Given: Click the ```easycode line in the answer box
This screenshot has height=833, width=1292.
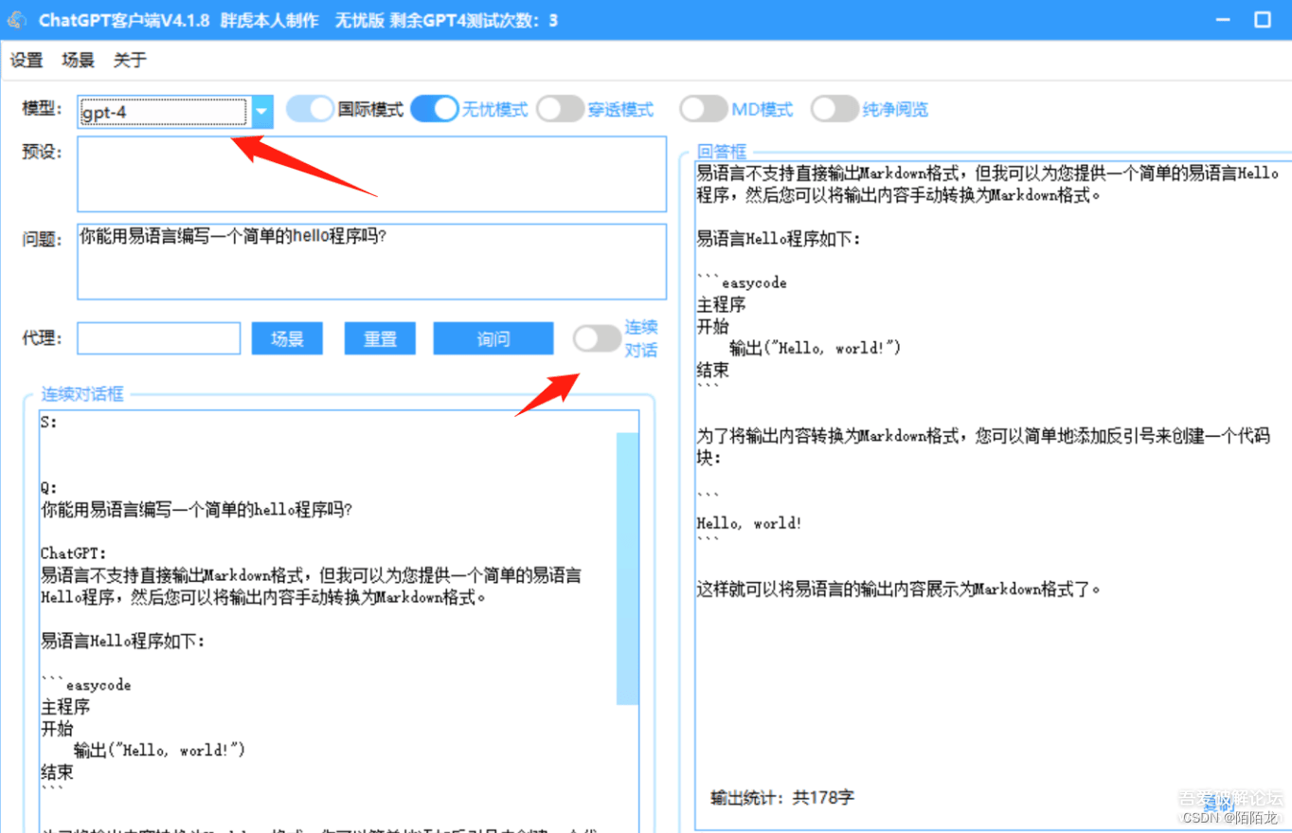Looking at the screenshot, I should tap(742, 282).
